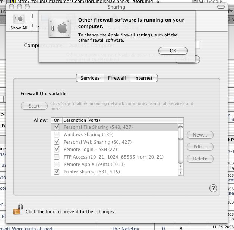Dismiss the firewall alert with OK

click(173, 51)
